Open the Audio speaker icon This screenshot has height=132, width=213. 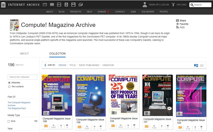coord(66,5)
